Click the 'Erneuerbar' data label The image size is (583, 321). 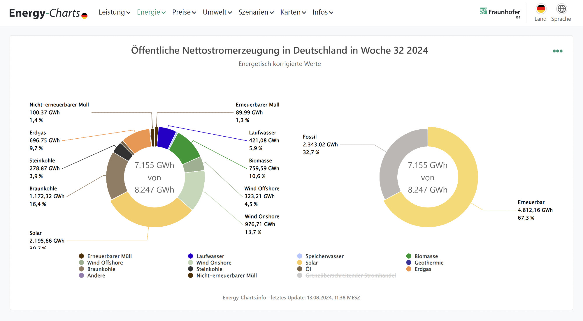coord(531,202)
